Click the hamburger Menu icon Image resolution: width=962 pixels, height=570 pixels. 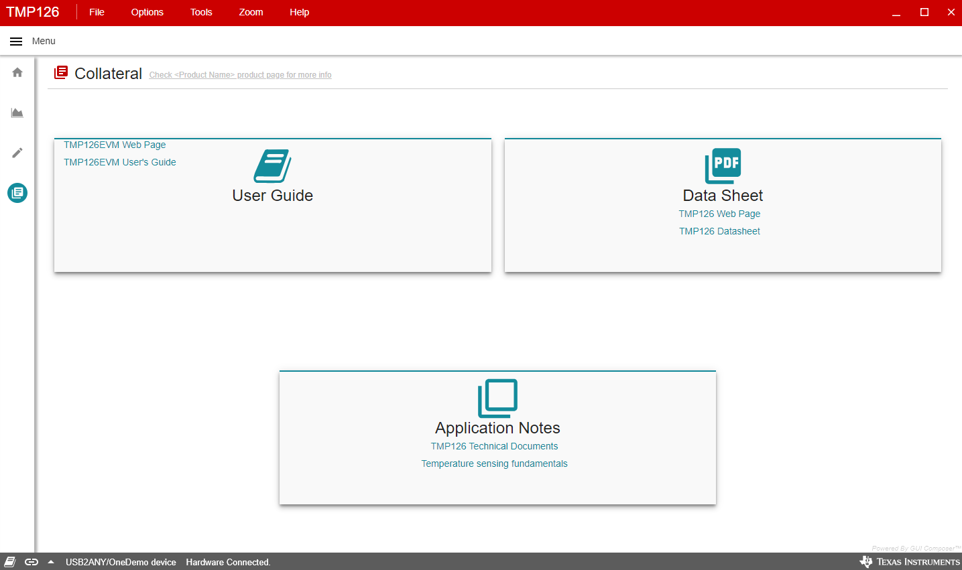point(16,42)
